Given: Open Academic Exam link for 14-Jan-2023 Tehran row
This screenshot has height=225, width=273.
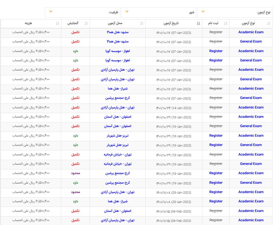Looking at the screenshot, I should (x=251, y=107).
